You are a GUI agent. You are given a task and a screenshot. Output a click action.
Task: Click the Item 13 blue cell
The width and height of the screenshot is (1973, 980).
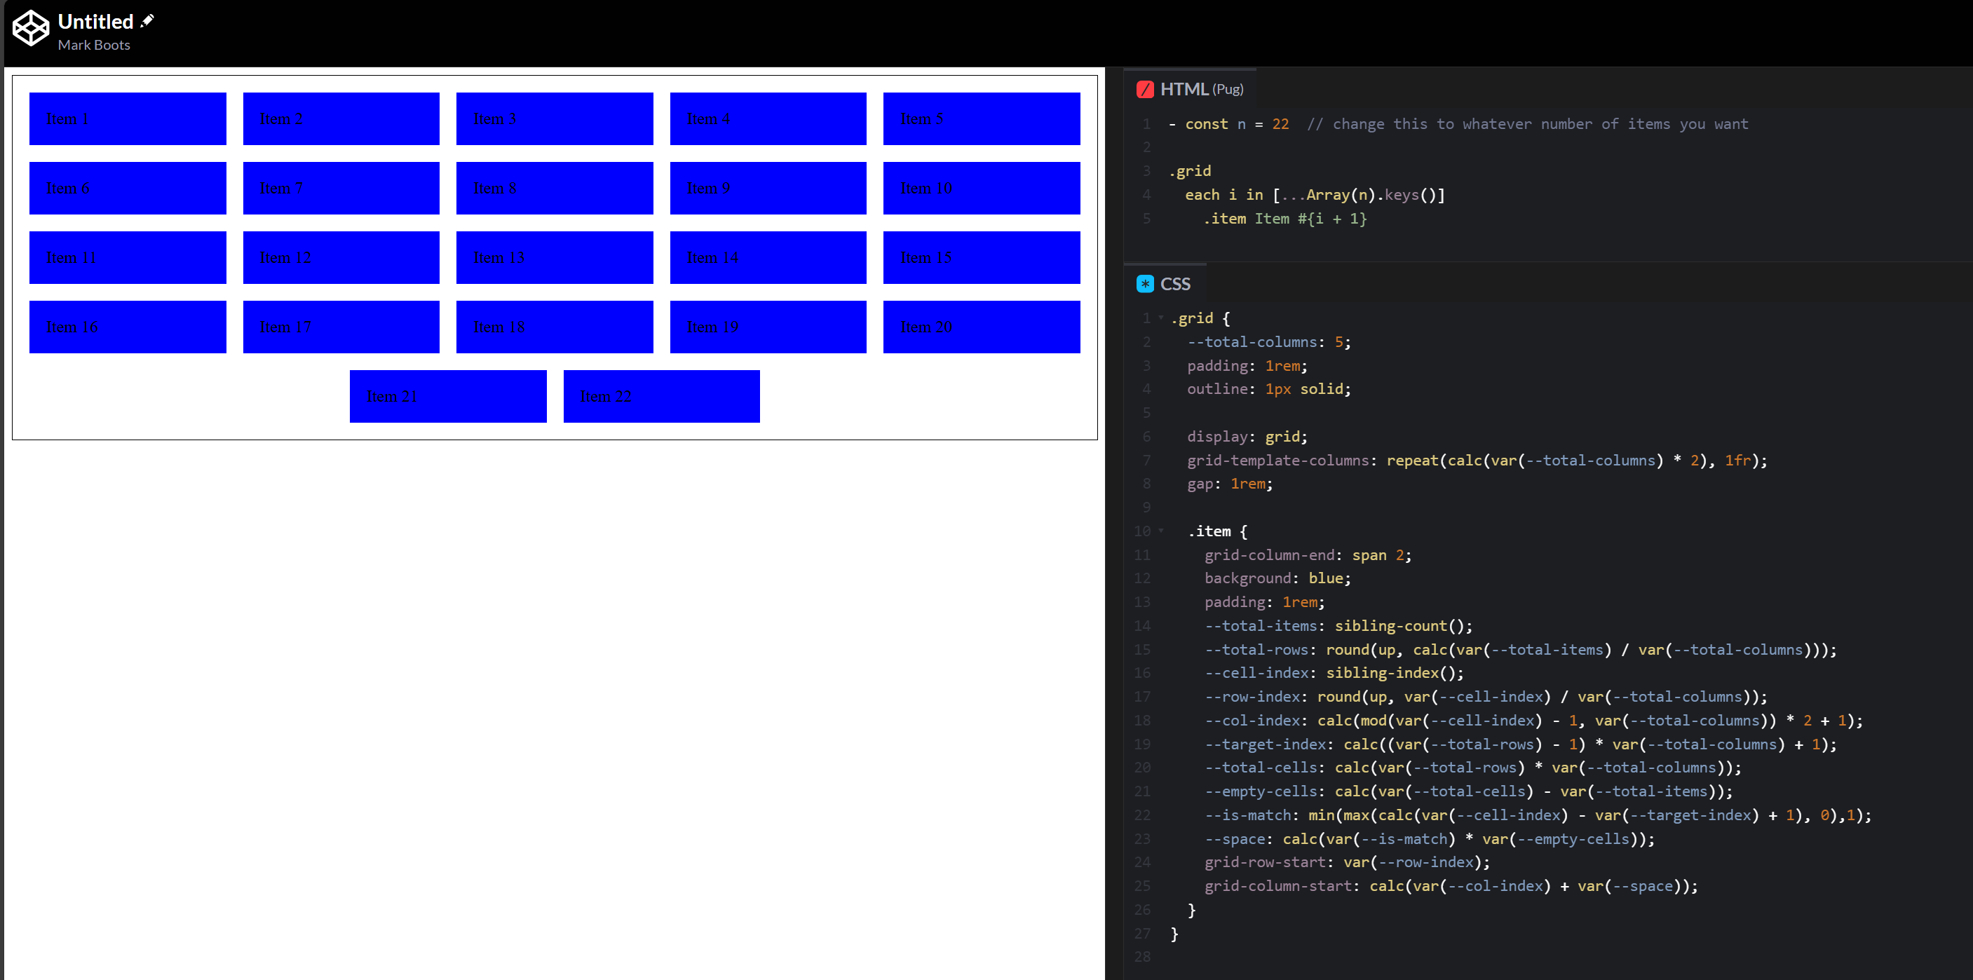click(554, 257)
